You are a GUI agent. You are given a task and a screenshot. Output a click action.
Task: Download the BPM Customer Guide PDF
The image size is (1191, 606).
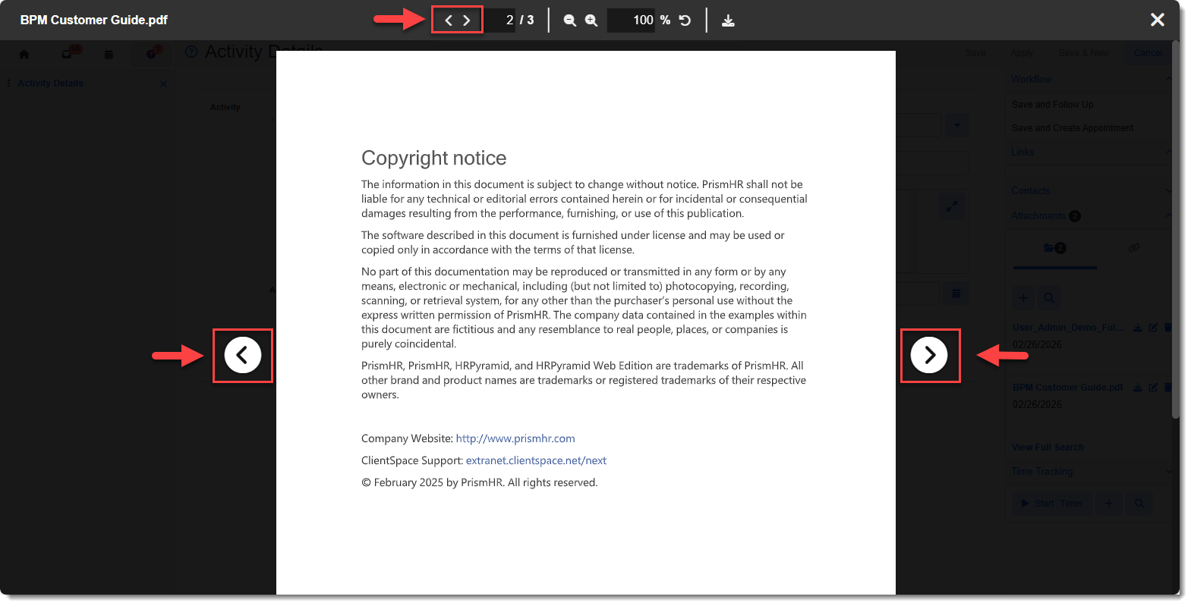pyautogui.click(x=728, y=20)
